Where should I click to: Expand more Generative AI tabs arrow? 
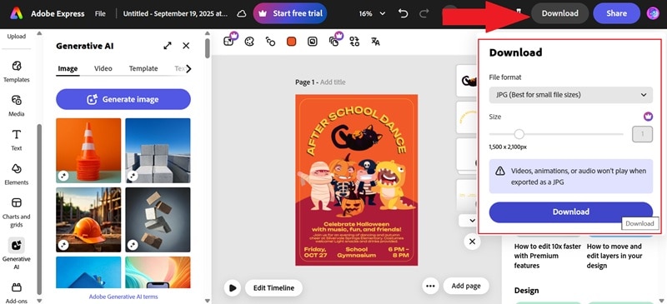(188, 68)
